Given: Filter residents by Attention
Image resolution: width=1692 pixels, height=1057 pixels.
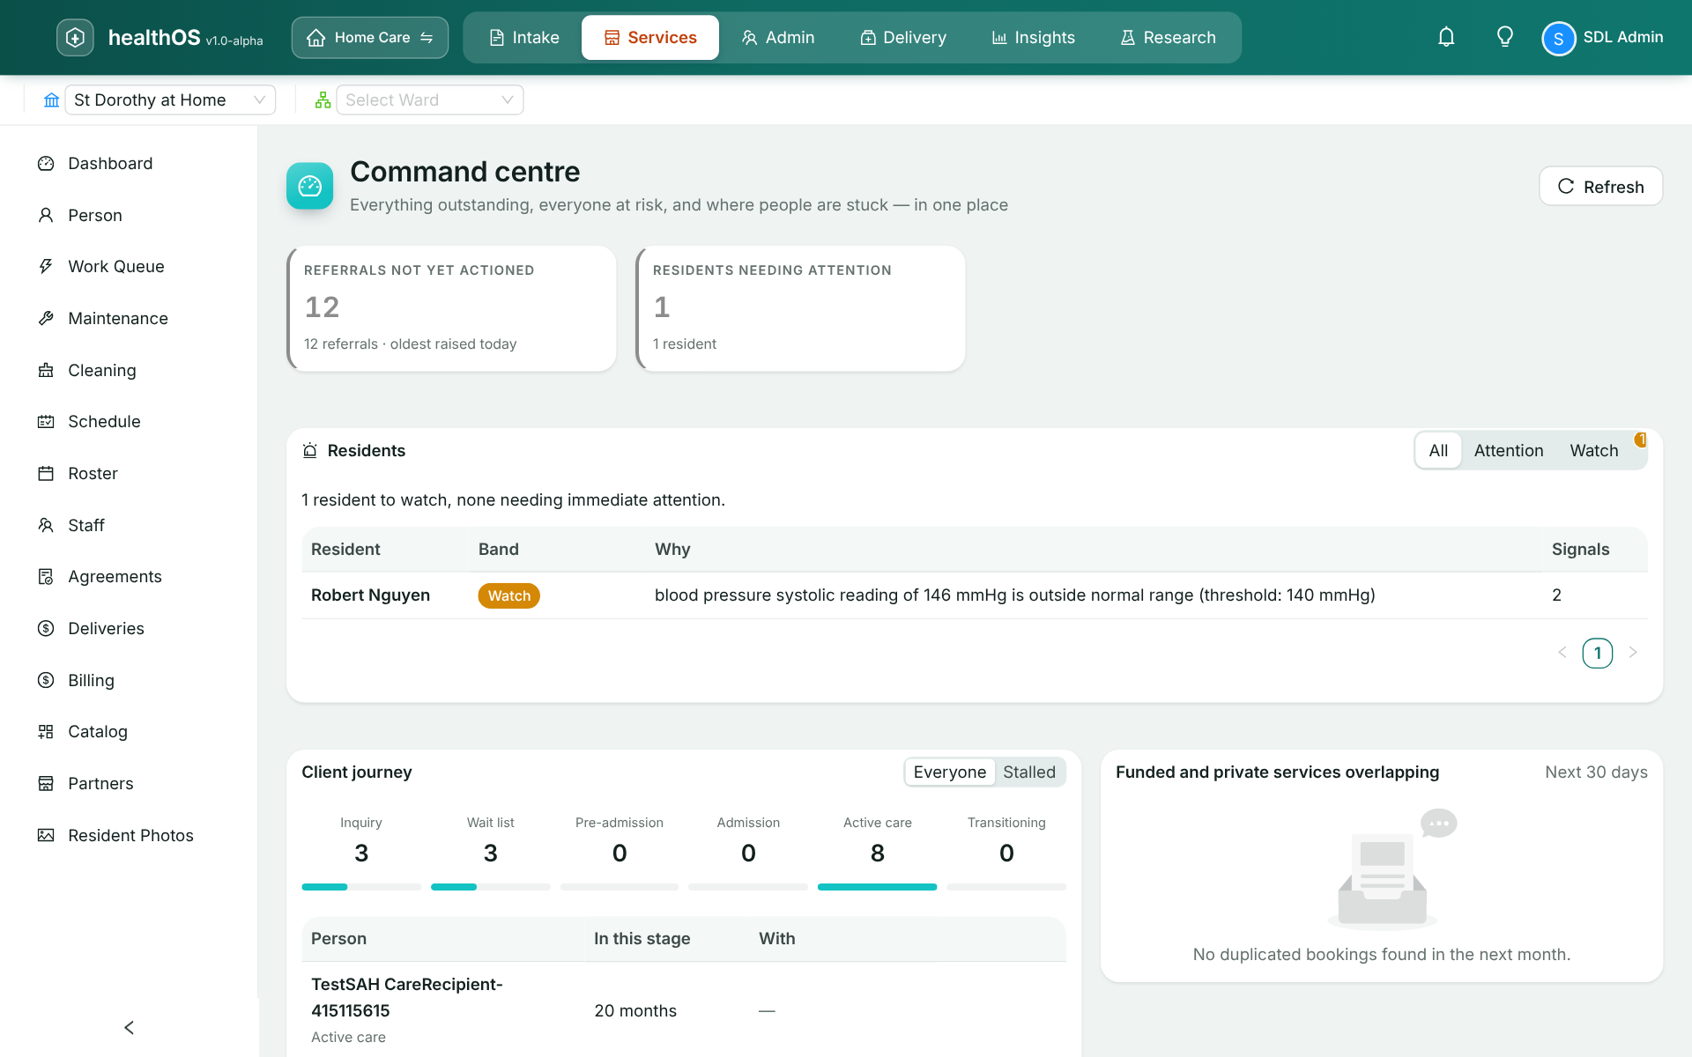Looking at the screenshot, I should pyautogui.click(x=1508, y=450).
